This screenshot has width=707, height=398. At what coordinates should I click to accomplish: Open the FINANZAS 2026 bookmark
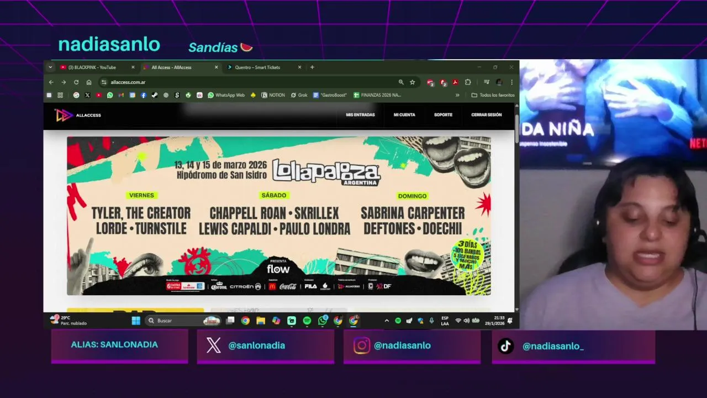[377, 95]
